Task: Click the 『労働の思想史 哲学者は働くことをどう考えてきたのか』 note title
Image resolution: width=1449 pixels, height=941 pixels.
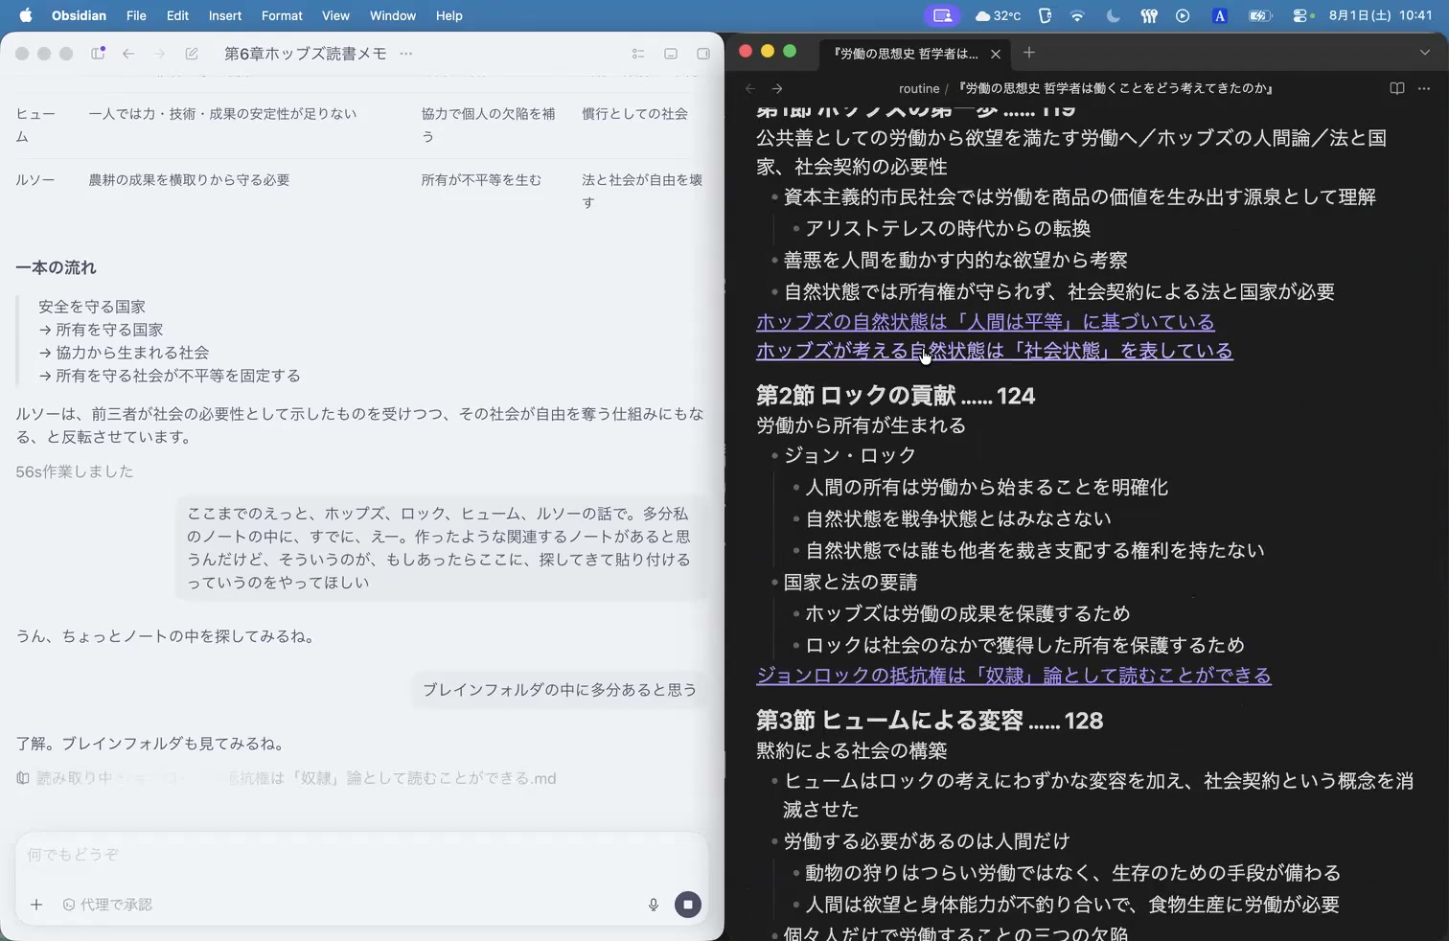Action: (1115, 88)
